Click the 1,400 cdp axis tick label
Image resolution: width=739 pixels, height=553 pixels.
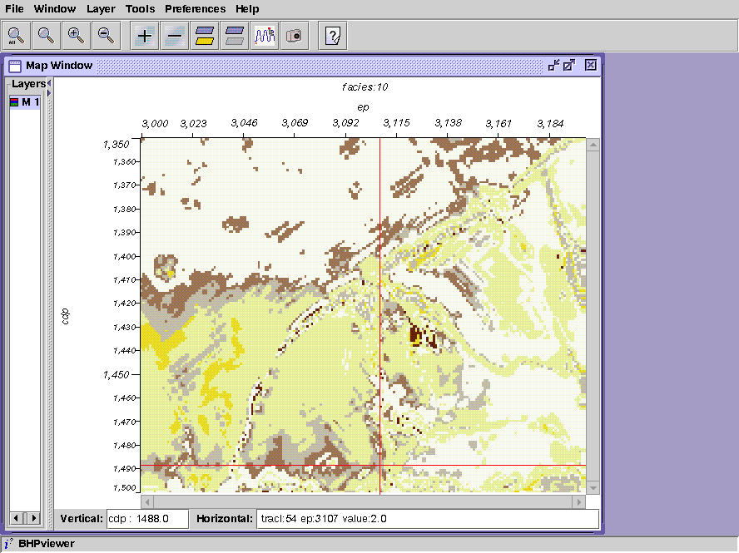point(125,257)
